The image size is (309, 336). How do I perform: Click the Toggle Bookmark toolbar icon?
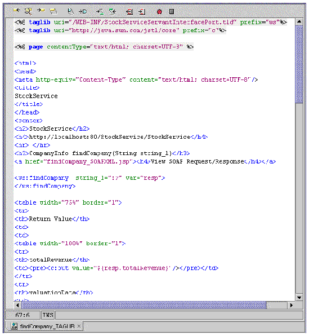pos(70,11)
